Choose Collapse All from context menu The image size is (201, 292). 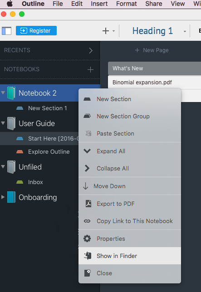[x=130, y=168]
